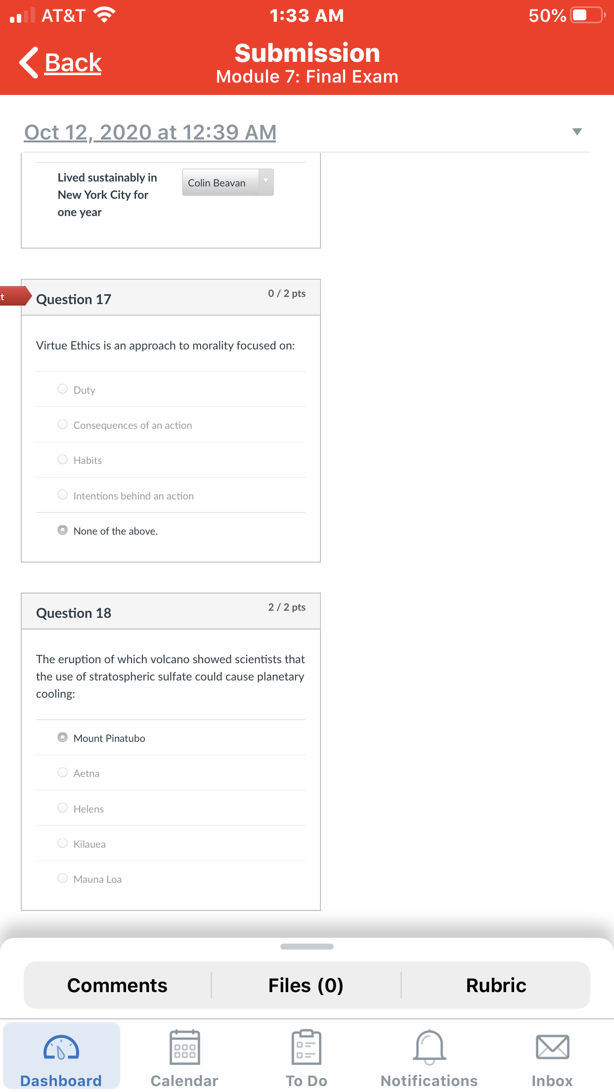Select the Duty radio option

coord(62,389)
